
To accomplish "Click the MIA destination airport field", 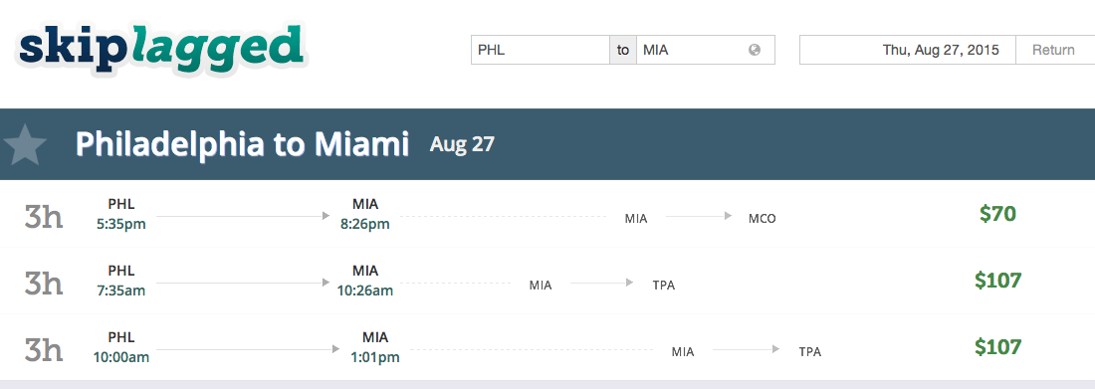I will (x=706, y=51).
